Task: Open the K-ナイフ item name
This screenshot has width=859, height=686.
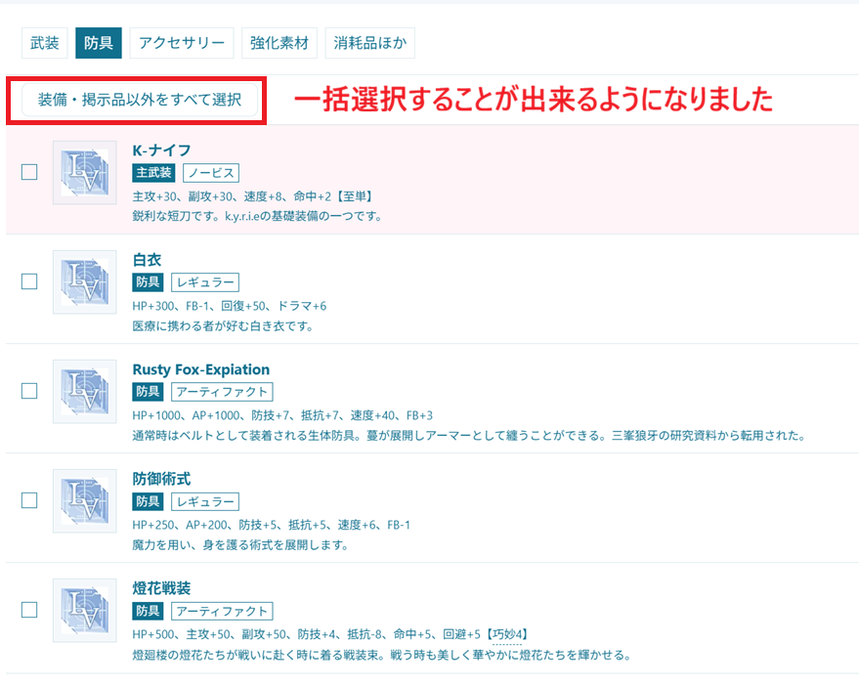Action: pos(161,150)
